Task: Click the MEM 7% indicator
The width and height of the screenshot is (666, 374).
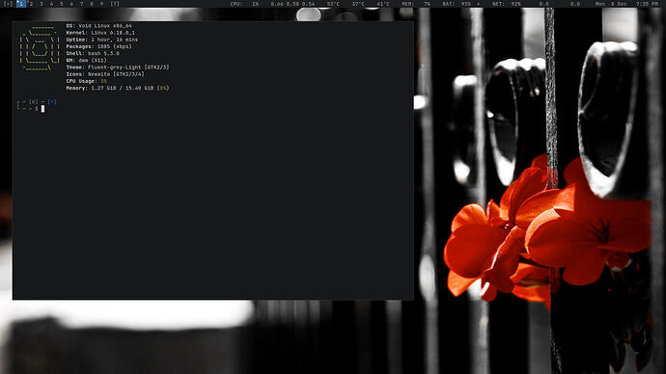Action: [416, 4]
